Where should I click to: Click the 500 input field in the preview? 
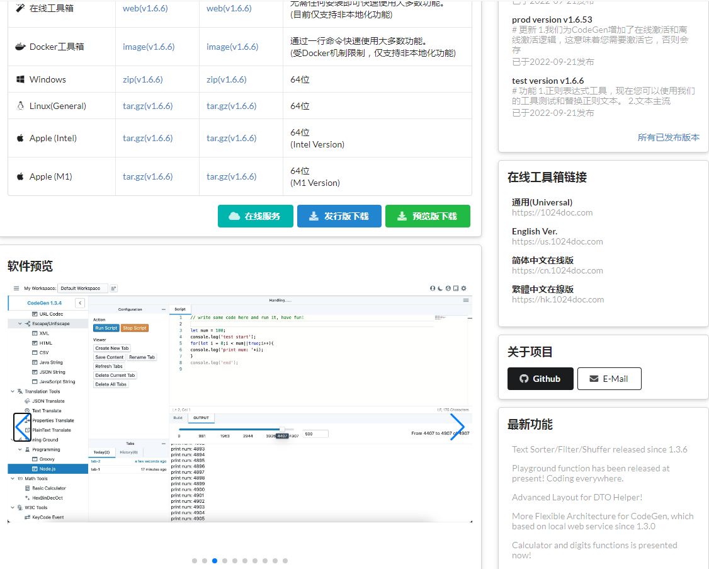tap(315, 434)
